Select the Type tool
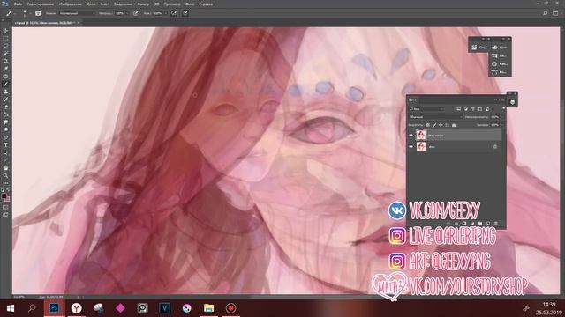The image size is (565, 317). [5, 144]
